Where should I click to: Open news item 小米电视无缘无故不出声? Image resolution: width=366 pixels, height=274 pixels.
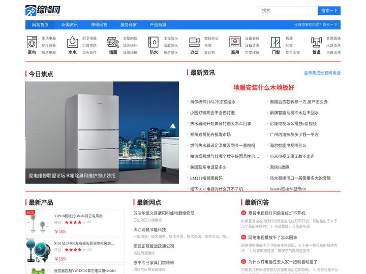[x=292, y=156]
